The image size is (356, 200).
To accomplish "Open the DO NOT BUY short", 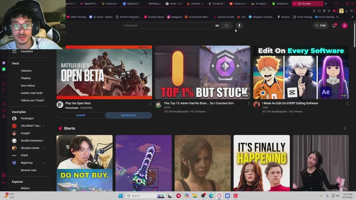I will (85, 163).
